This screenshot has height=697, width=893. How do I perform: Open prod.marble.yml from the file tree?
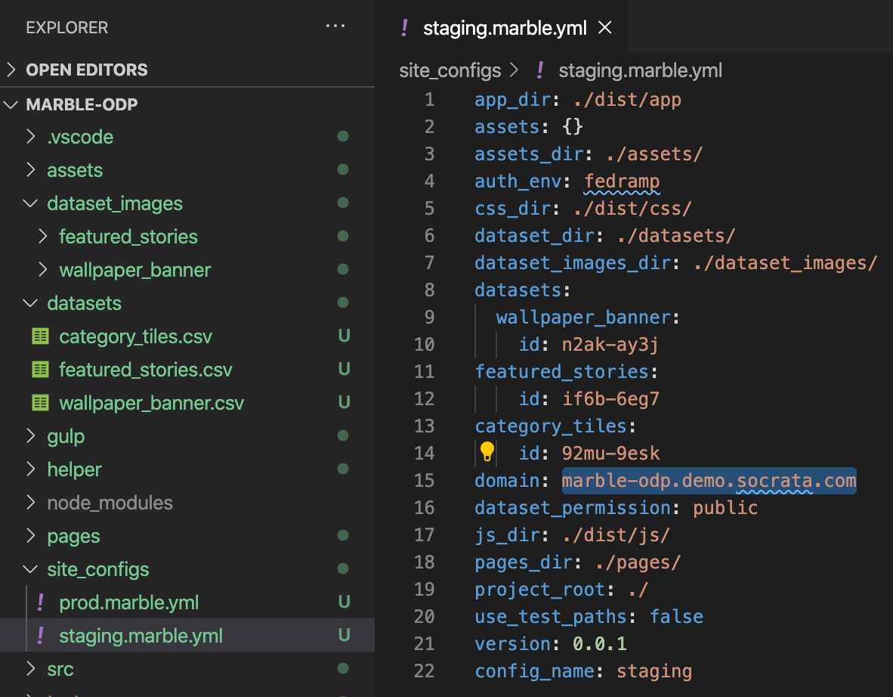128,603
